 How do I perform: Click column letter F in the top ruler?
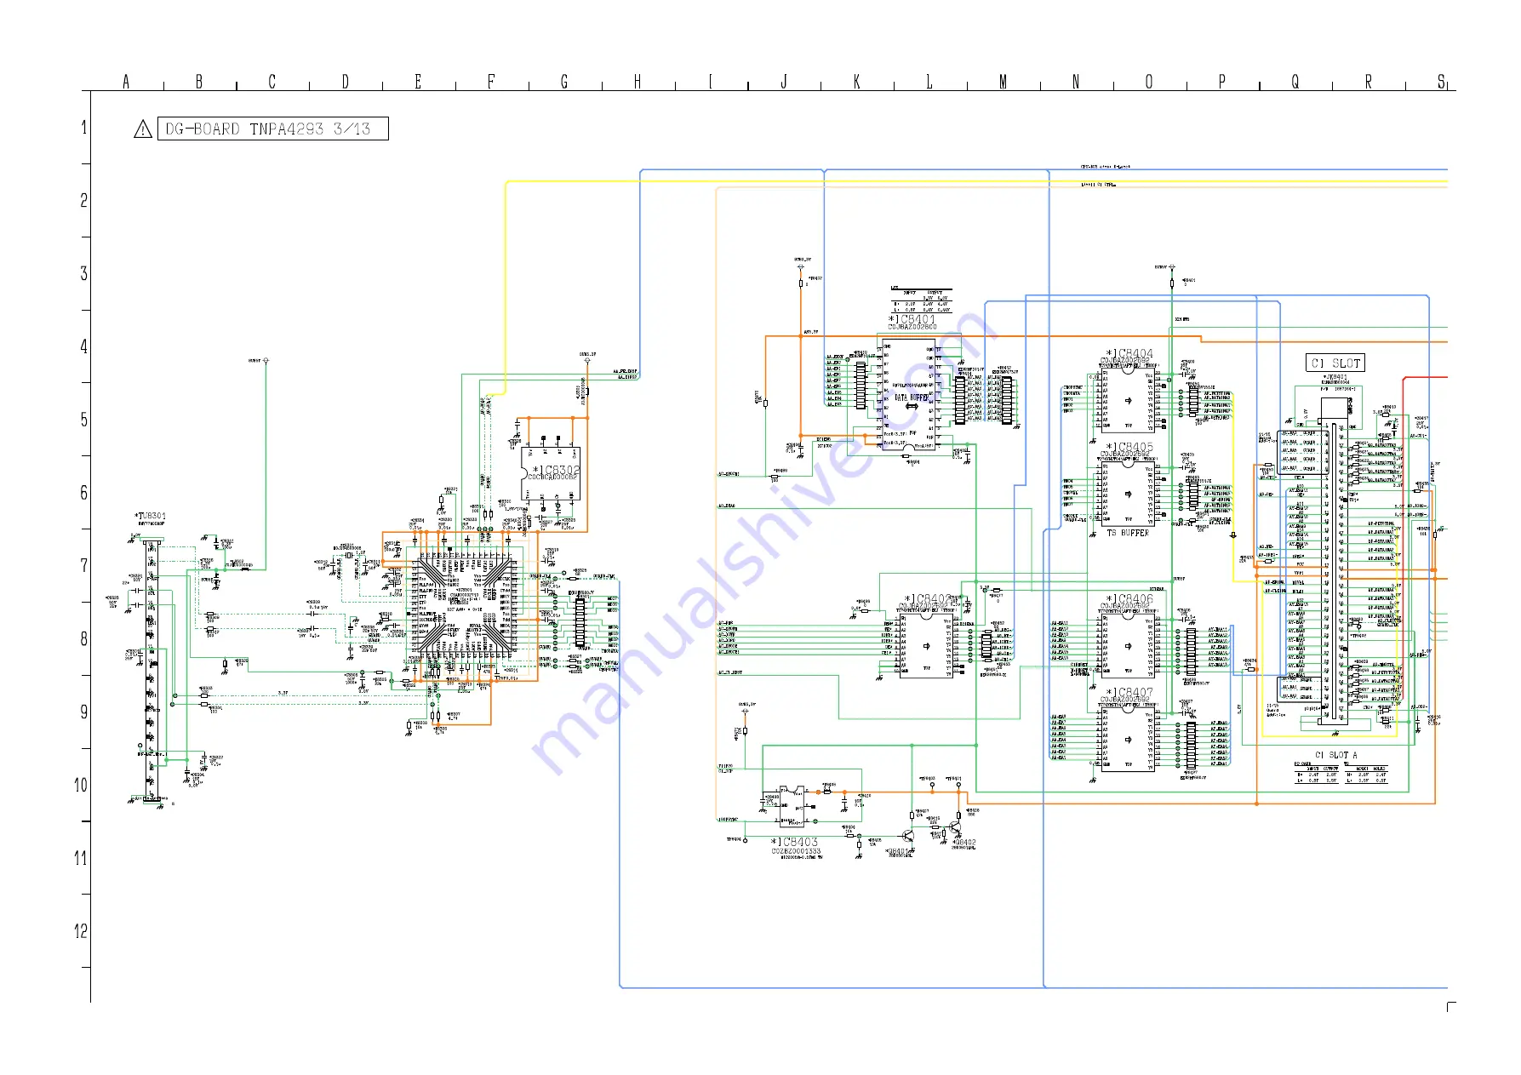tap(491, 82)
